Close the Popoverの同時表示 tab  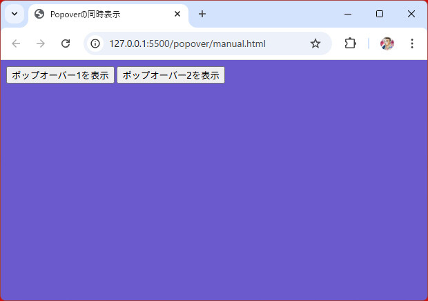pos(177,14)
